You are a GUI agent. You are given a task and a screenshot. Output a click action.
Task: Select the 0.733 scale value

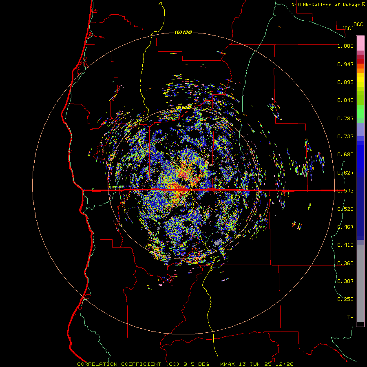[x=345, y=137]
